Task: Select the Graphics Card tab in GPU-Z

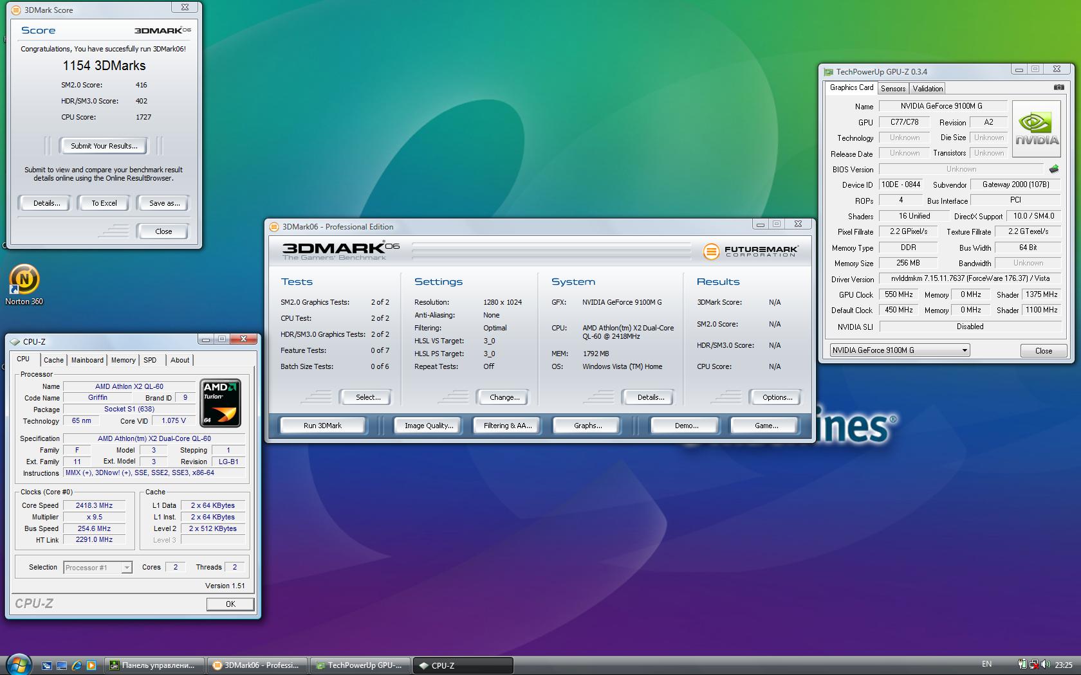Action: [x=851, y=87]
